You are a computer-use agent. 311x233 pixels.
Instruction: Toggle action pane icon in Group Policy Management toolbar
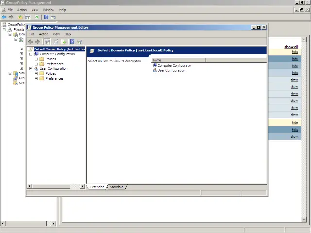pyautogui.click(x=53, y=17)
